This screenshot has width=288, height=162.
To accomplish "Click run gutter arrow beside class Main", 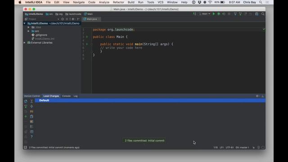I will click(x=87, y=37).
